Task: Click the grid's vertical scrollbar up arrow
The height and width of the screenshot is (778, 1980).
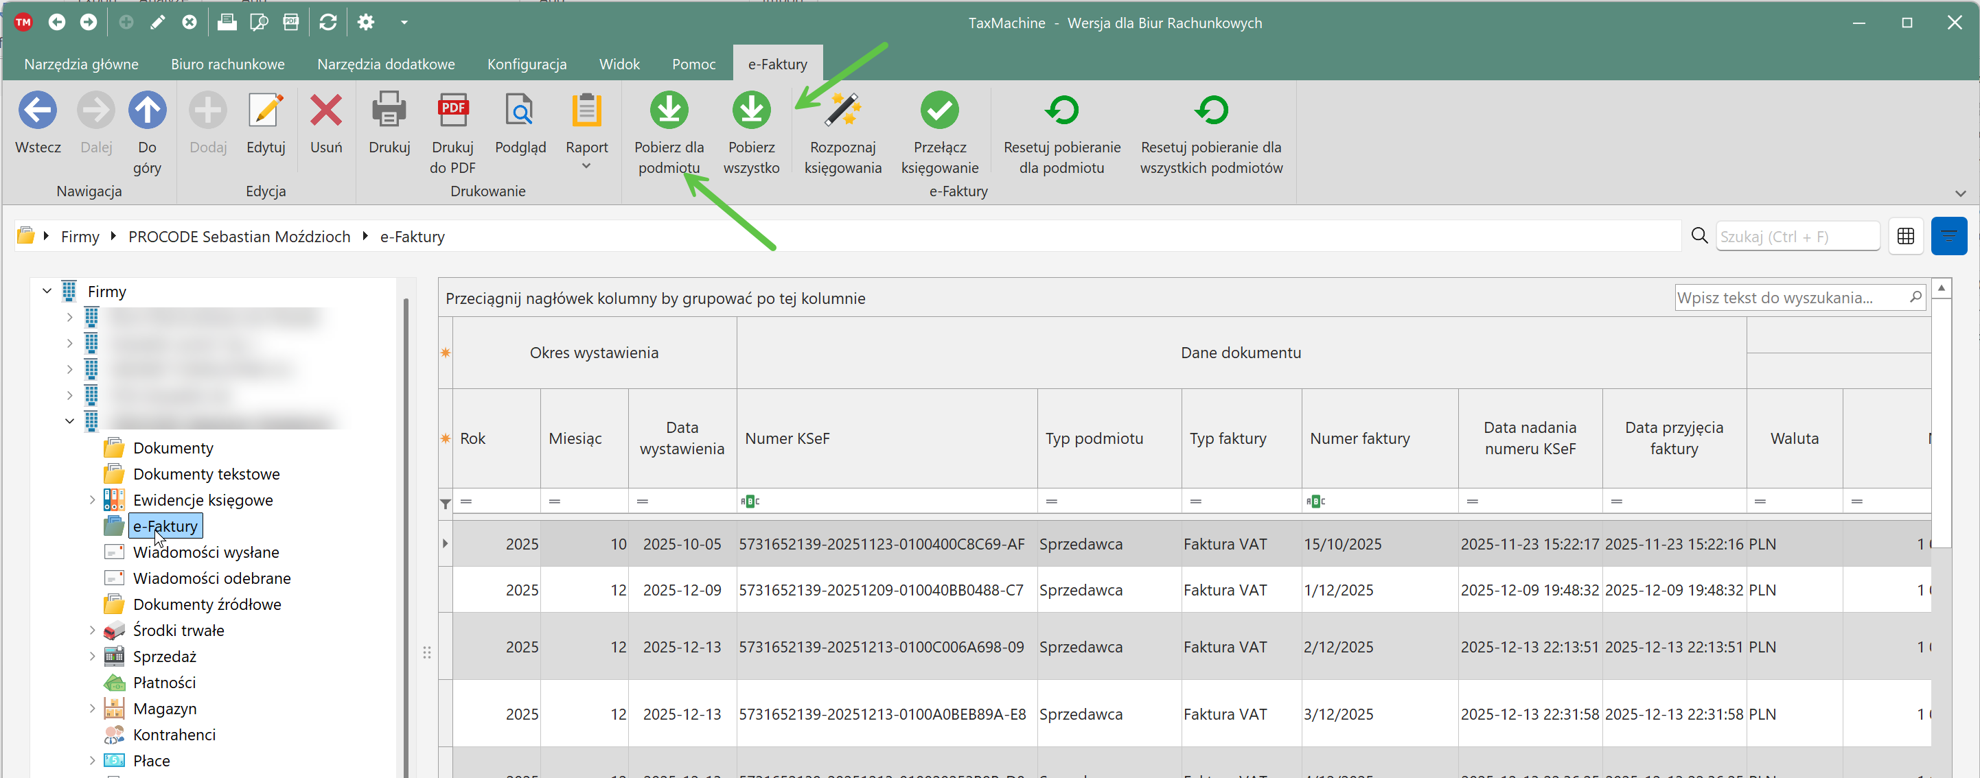Action: pos(1940,288)
